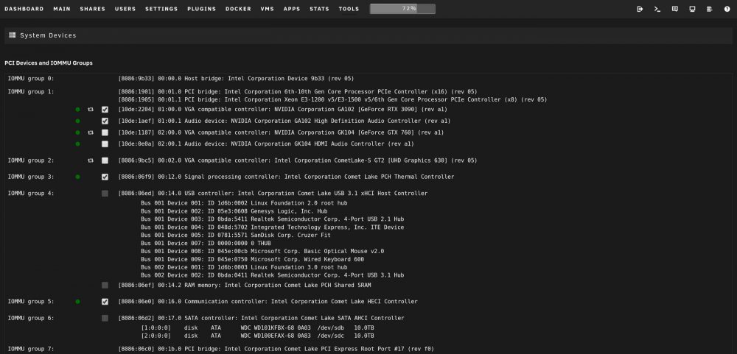
Task: Click Linux Foundation 3.0 root hub entry
Action: 244,267
